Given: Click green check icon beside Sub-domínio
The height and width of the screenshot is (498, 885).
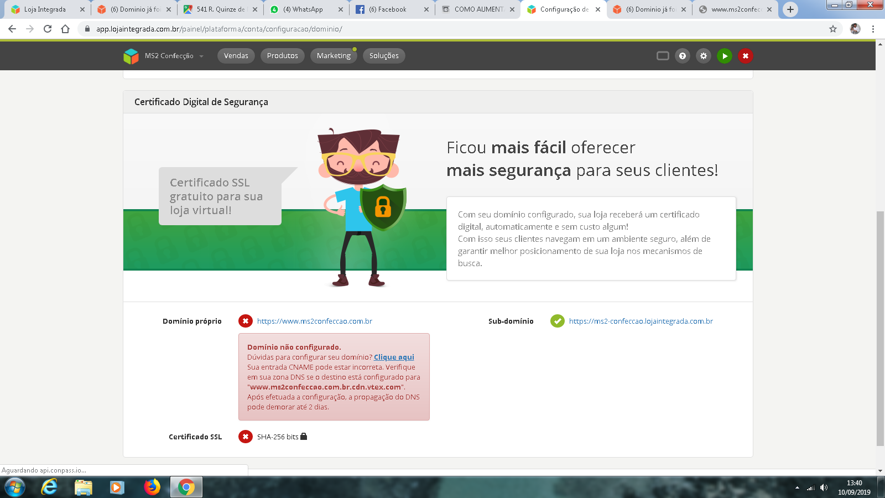Looking at the screenshot, I should pos(558,321).
